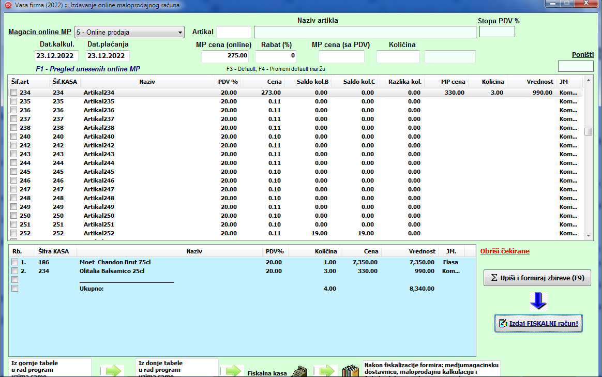
Task: Click the application icon in the title bar
Action: coord(8,5)
